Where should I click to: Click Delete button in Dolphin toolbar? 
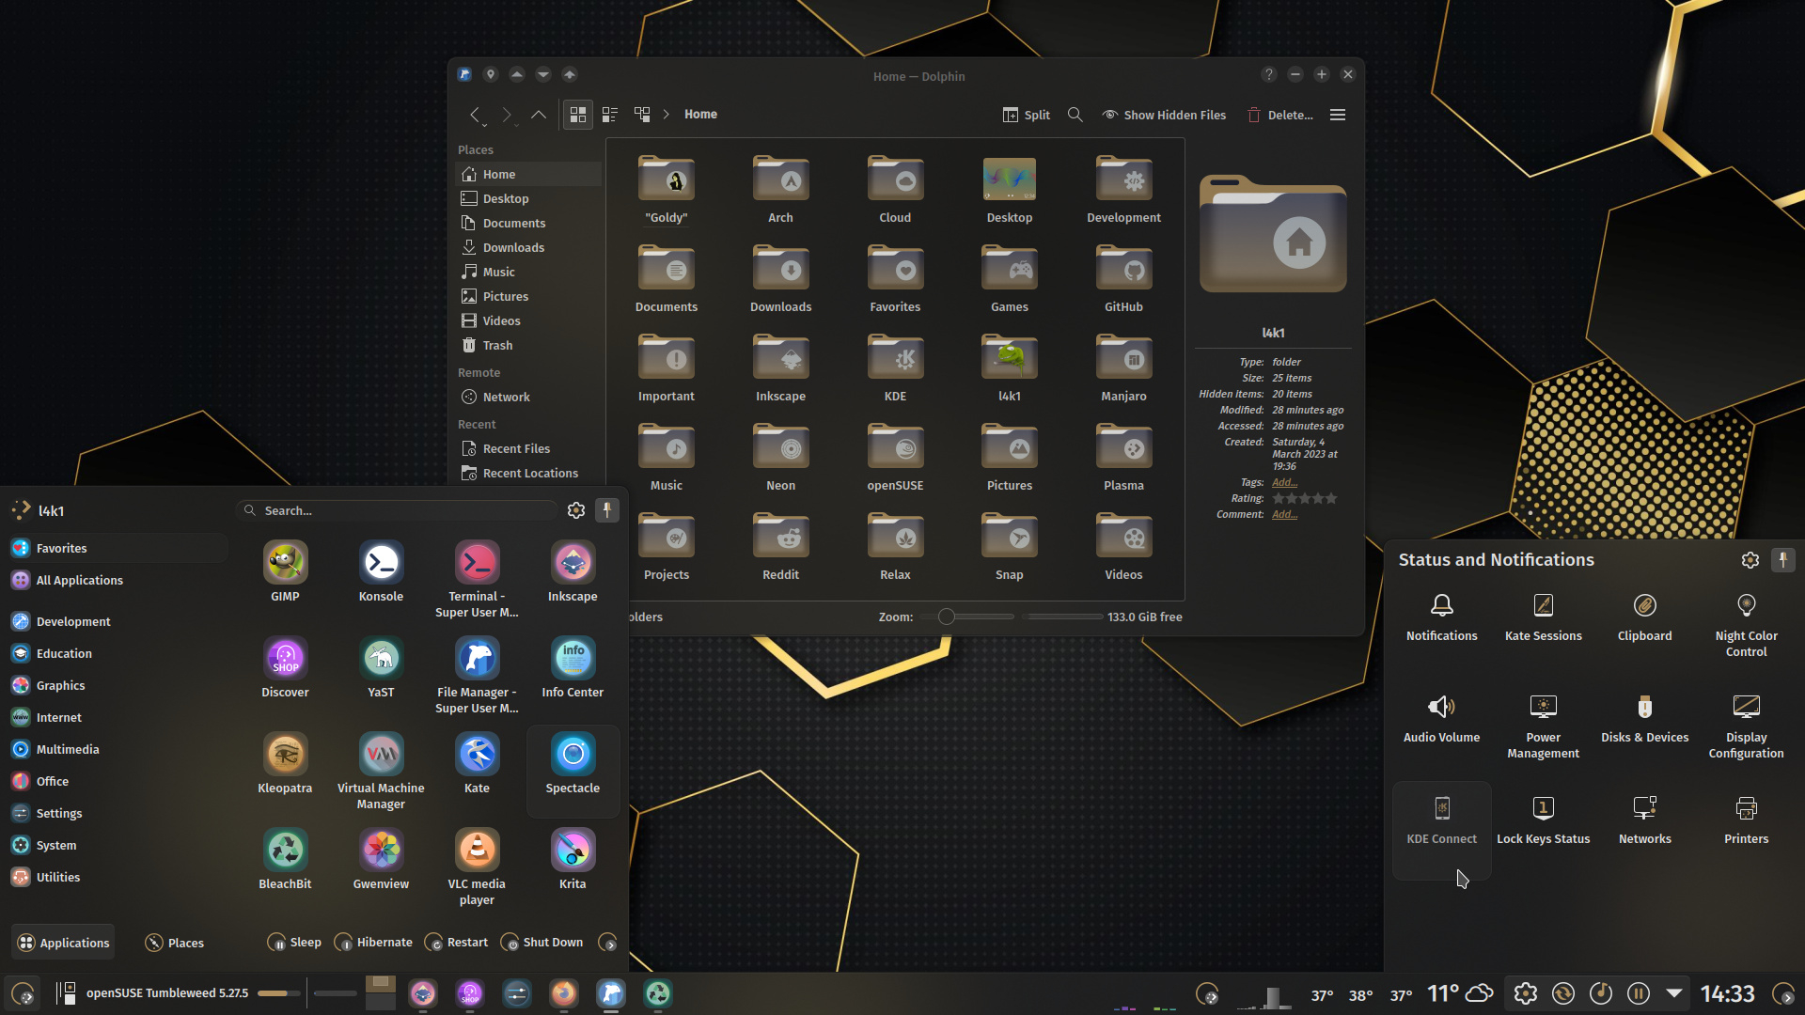tap(1279, 115)
